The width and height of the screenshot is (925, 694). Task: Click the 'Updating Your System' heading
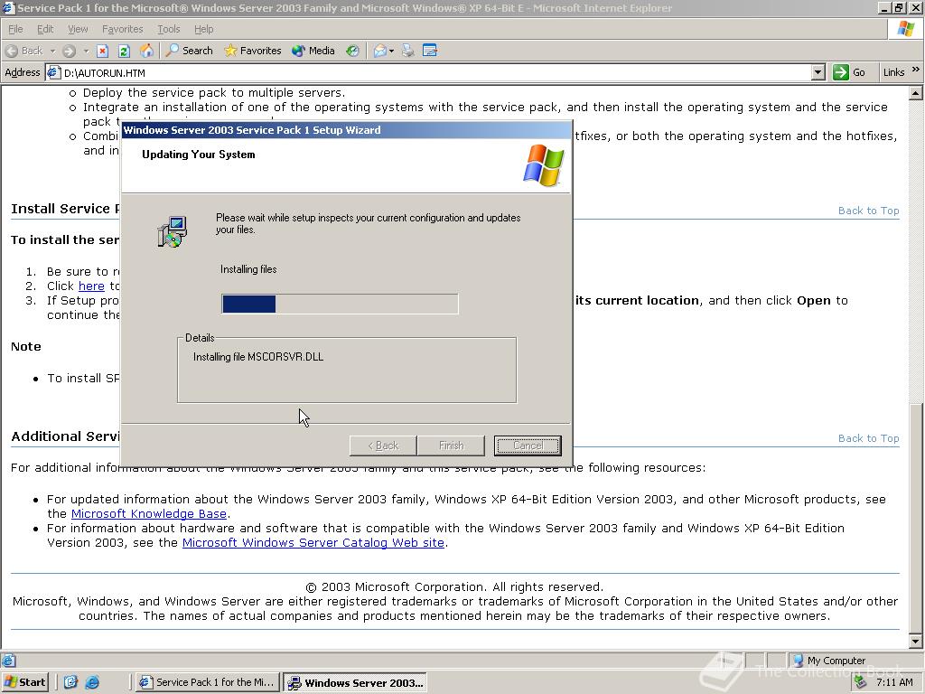pos(199,155)
